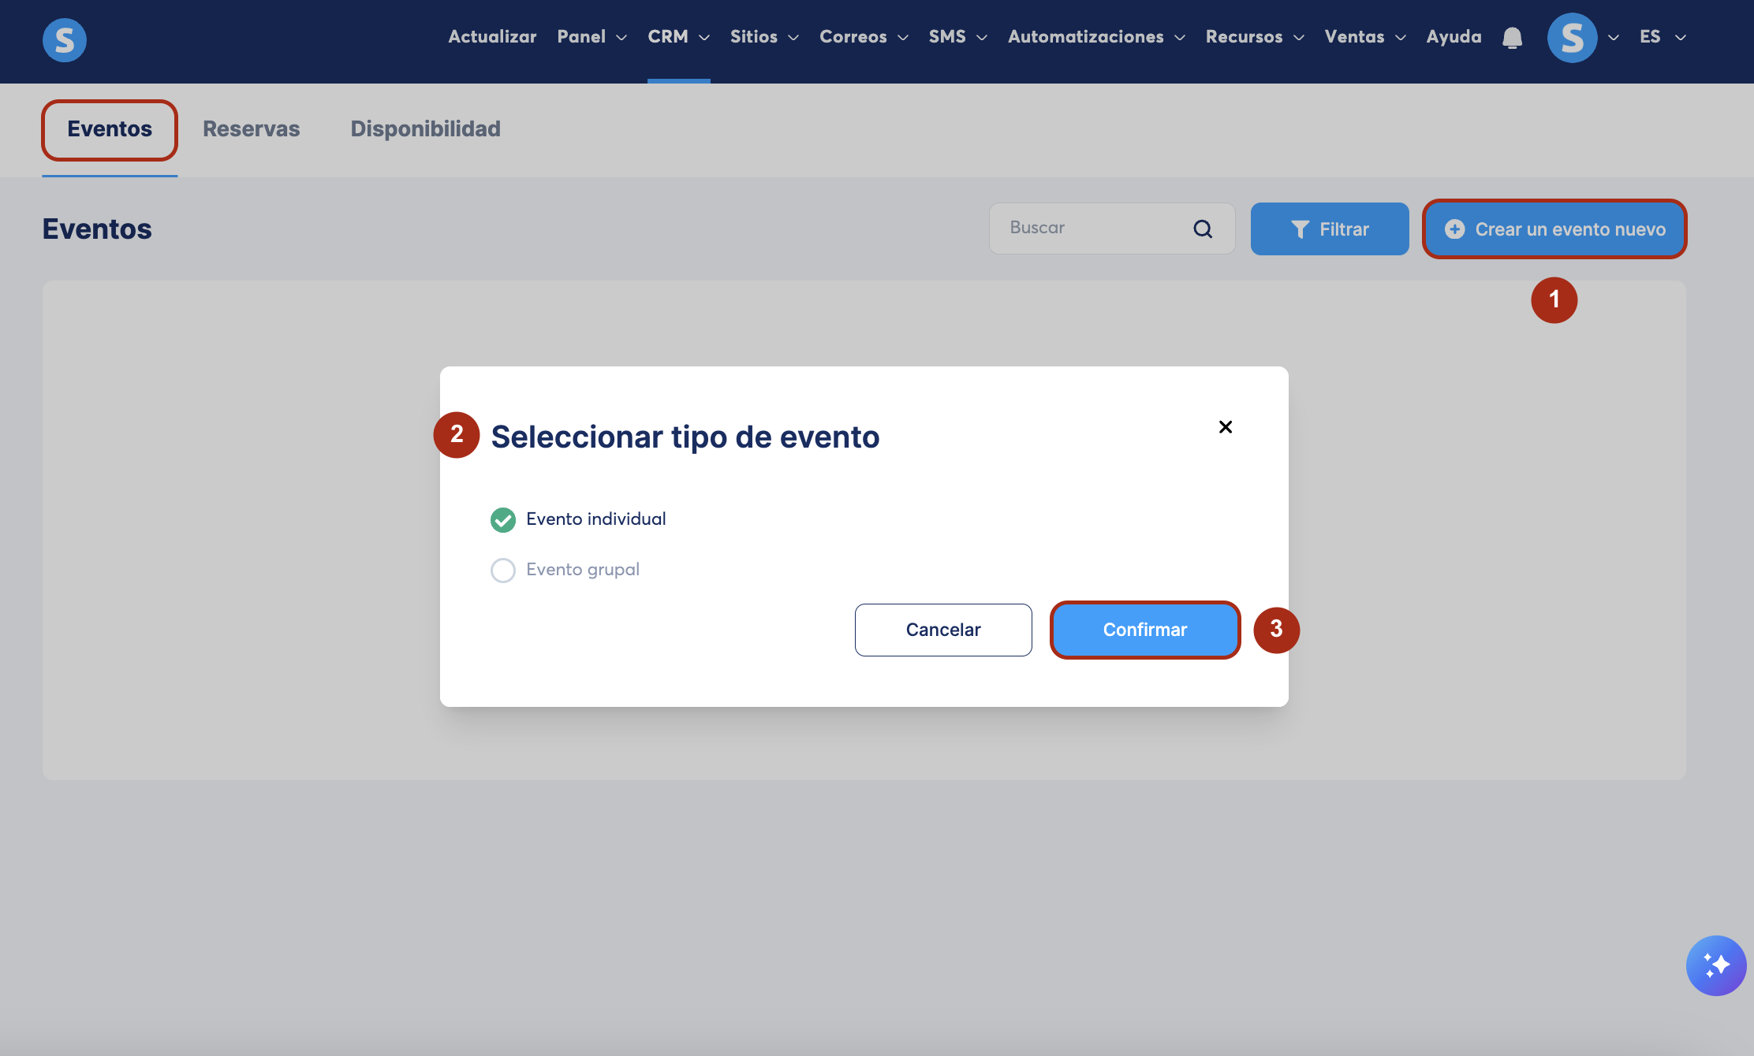Click the user profile avatar
1754x1056 pixels.
pyautogui.click(x=1572, y=38)
